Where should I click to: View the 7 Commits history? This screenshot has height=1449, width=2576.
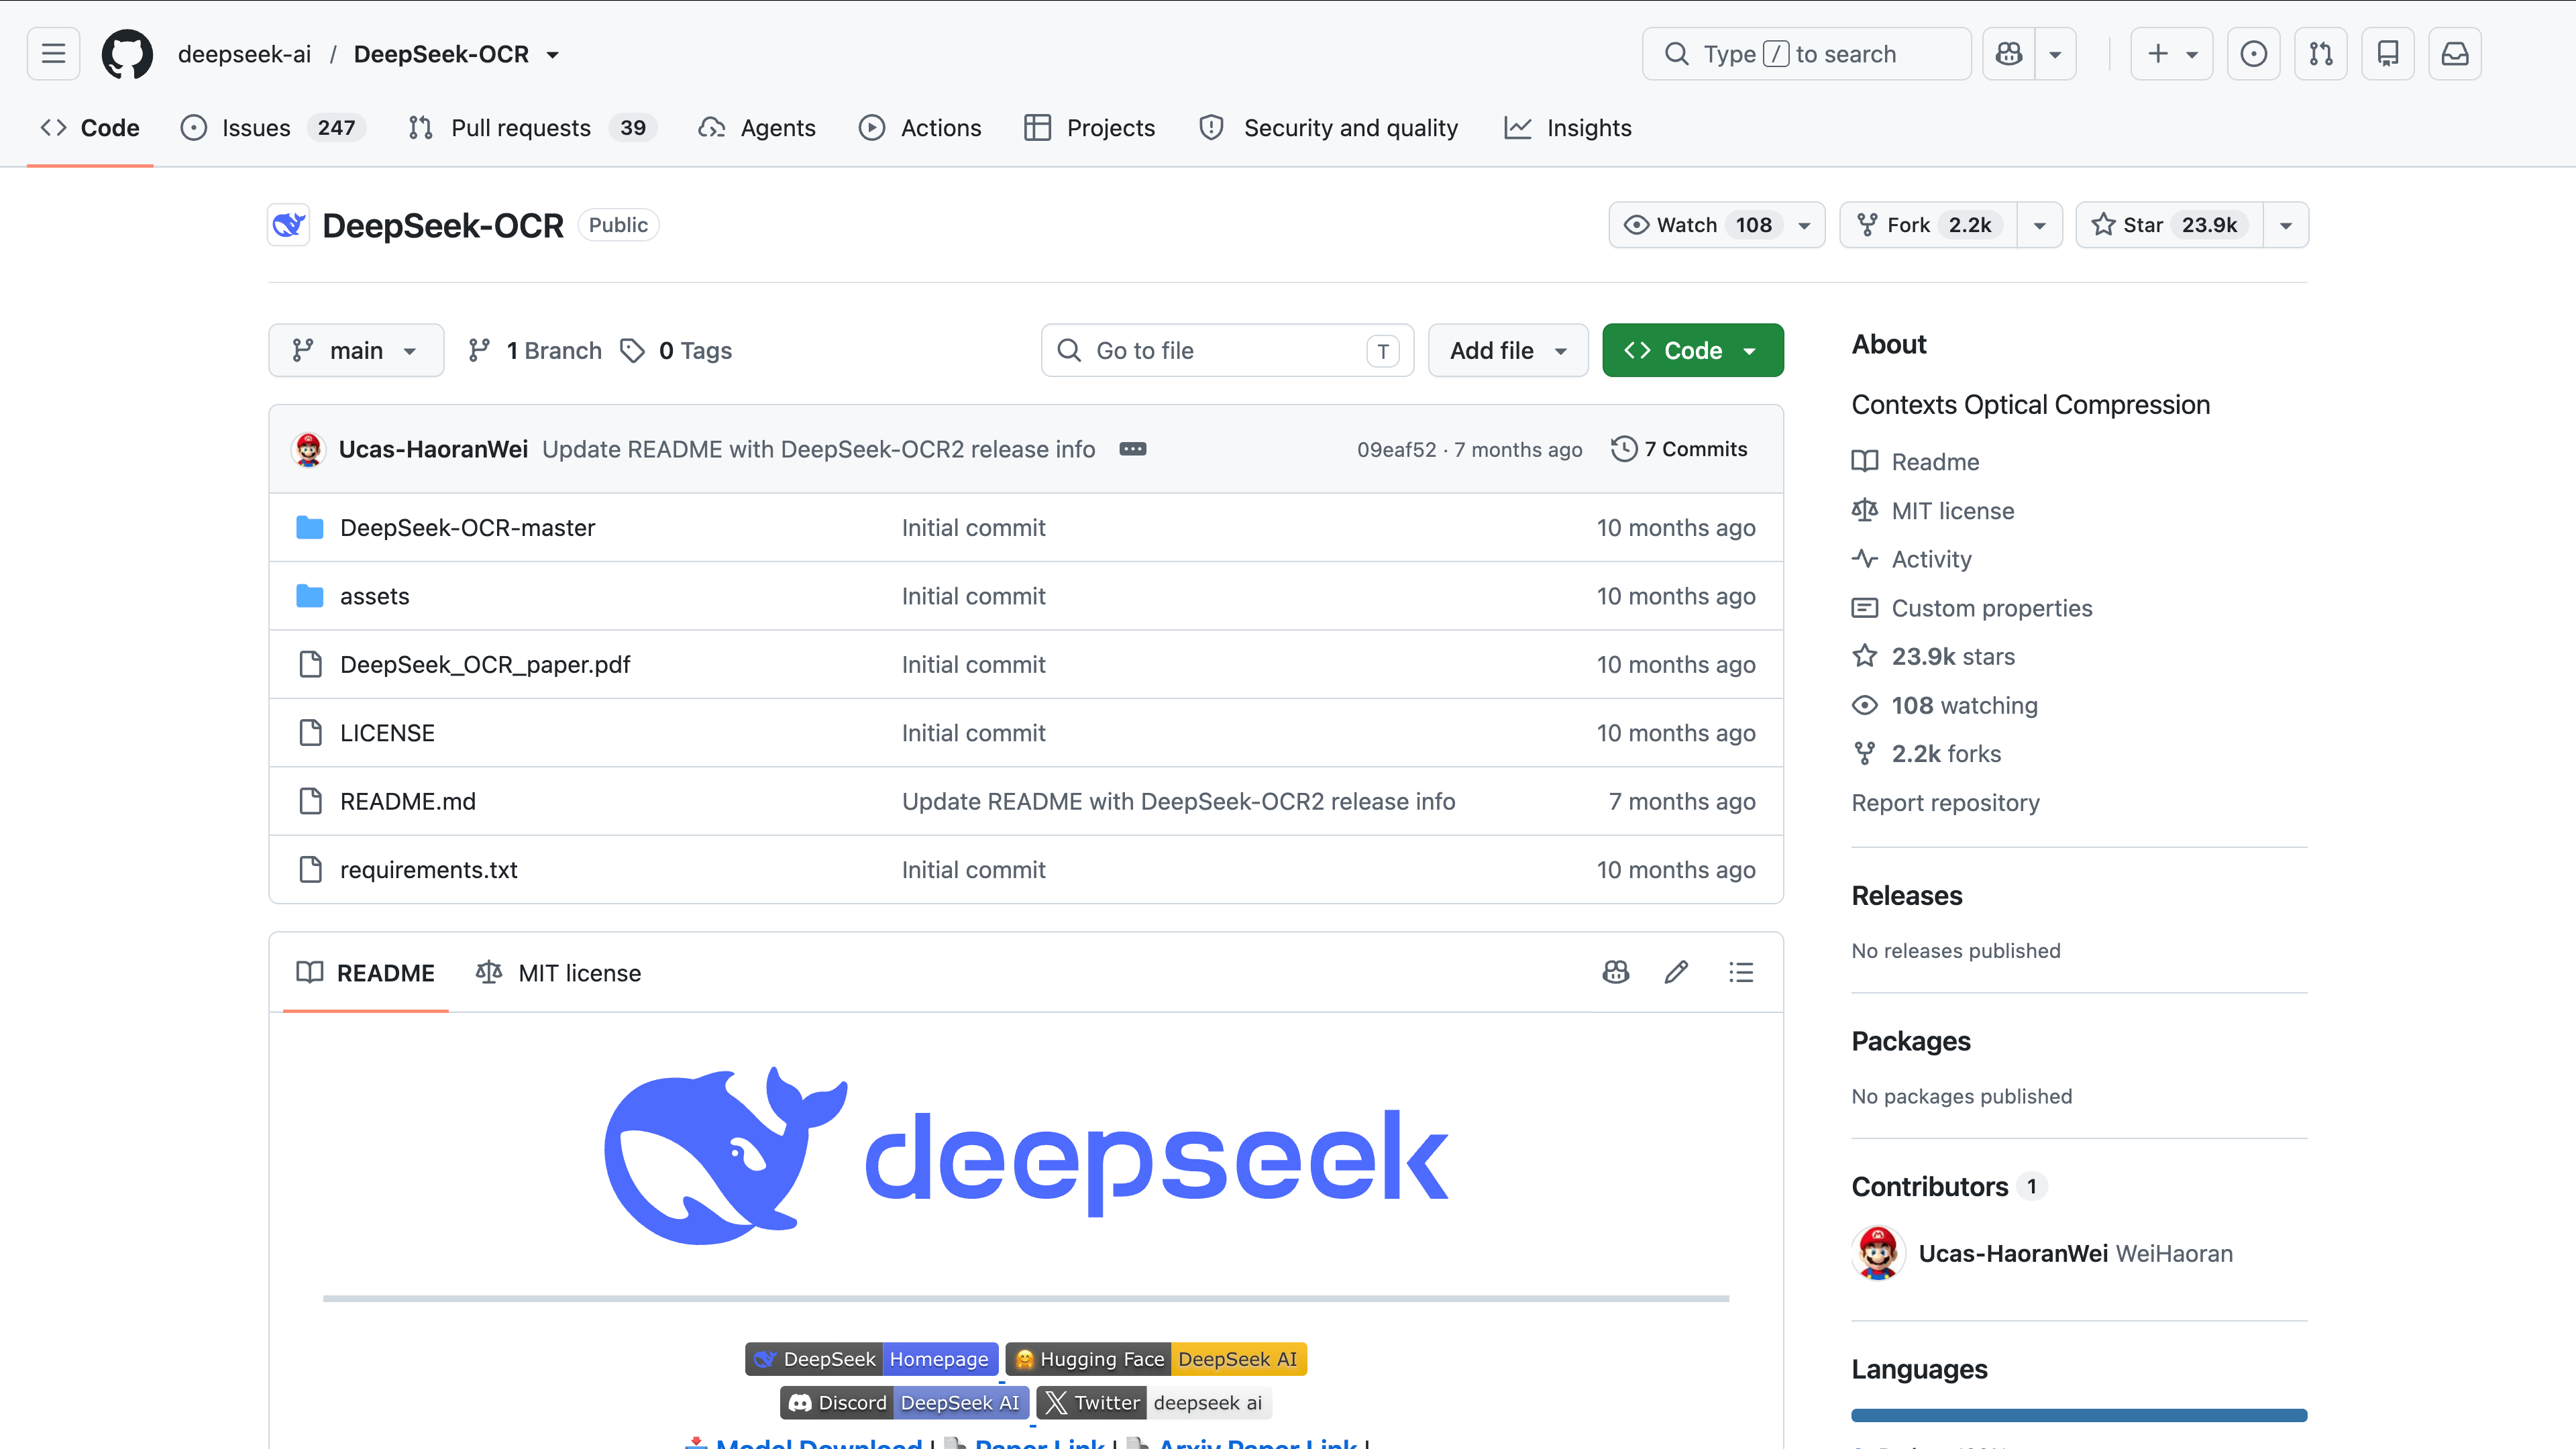(x=1680, y=449)
